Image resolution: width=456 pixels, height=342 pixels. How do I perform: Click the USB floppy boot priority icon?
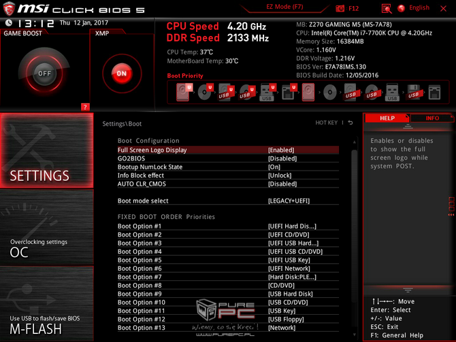coord(414,92)
